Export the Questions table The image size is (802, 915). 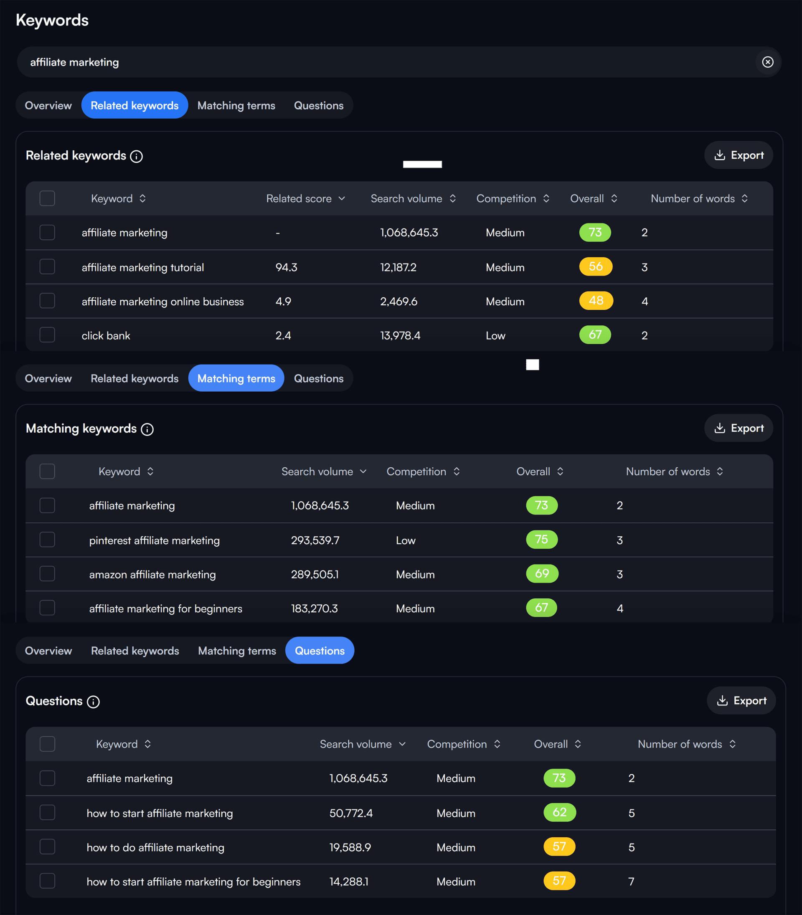(x=741, y=701)
